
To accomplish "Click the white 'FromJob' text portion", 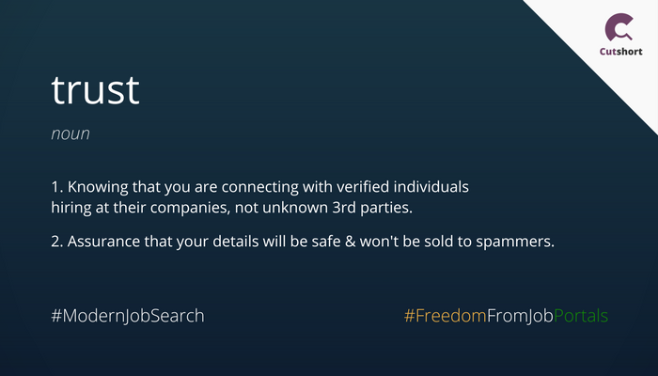I will (520, 316).
